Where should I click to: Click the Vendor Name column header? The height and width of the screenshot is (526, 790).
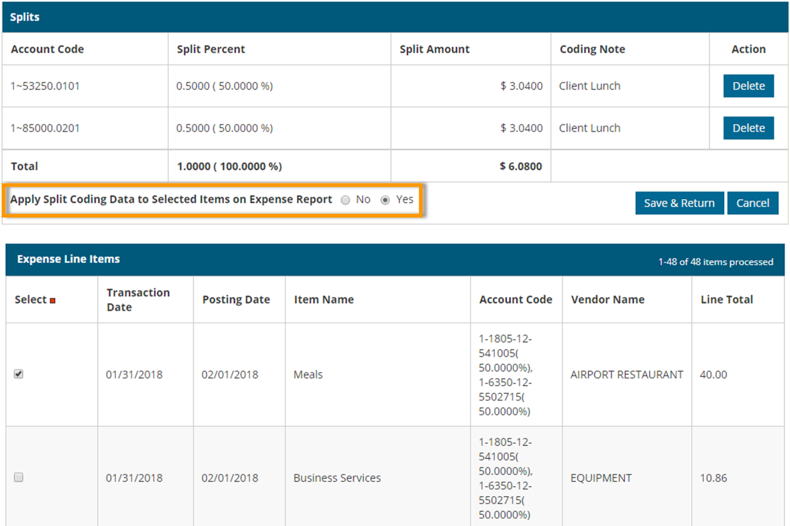point(607,299)
